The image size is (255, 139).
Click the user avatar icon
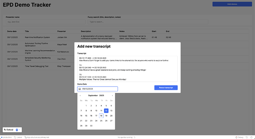17,130
